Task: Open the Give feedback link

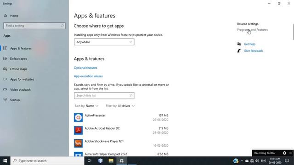Action: pyautogui.click(x=253, y=51)
